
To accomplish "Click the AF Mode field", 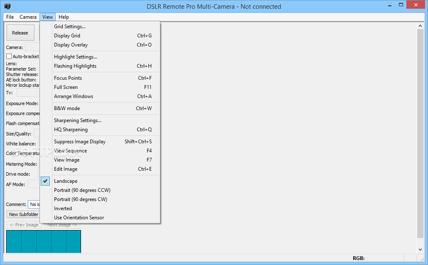I will (x=34, y=184).
